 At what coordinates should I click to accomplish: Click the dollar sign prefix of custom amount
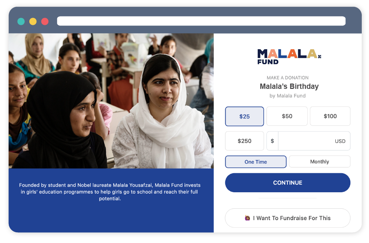pyautogui.click(x=272, y=141)
